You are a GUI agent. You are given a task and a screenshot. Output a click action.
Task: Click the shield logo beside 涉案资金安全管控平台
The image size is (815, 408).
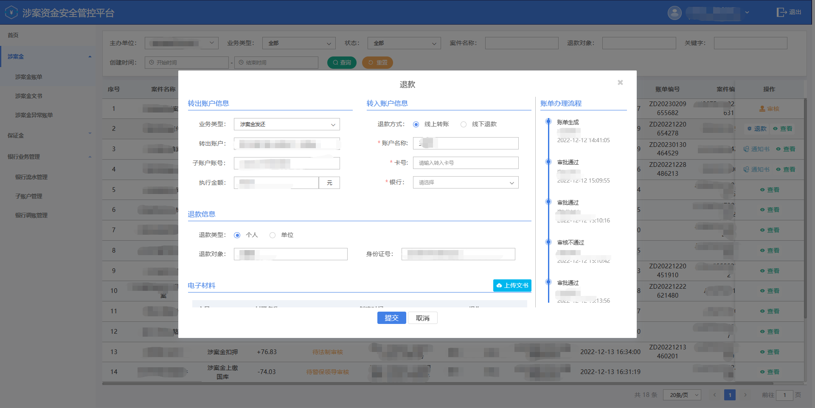11,12
